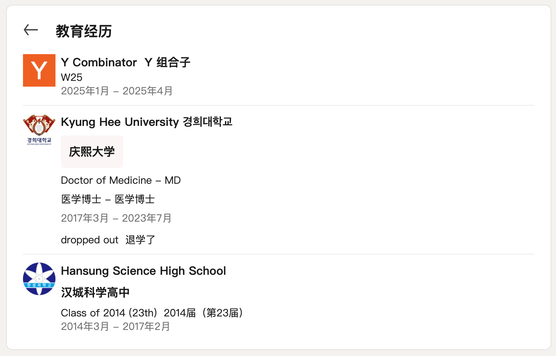556x356 pixels.
Task: Select the Class of 2014 (23th) text
Action: point(109,313)
